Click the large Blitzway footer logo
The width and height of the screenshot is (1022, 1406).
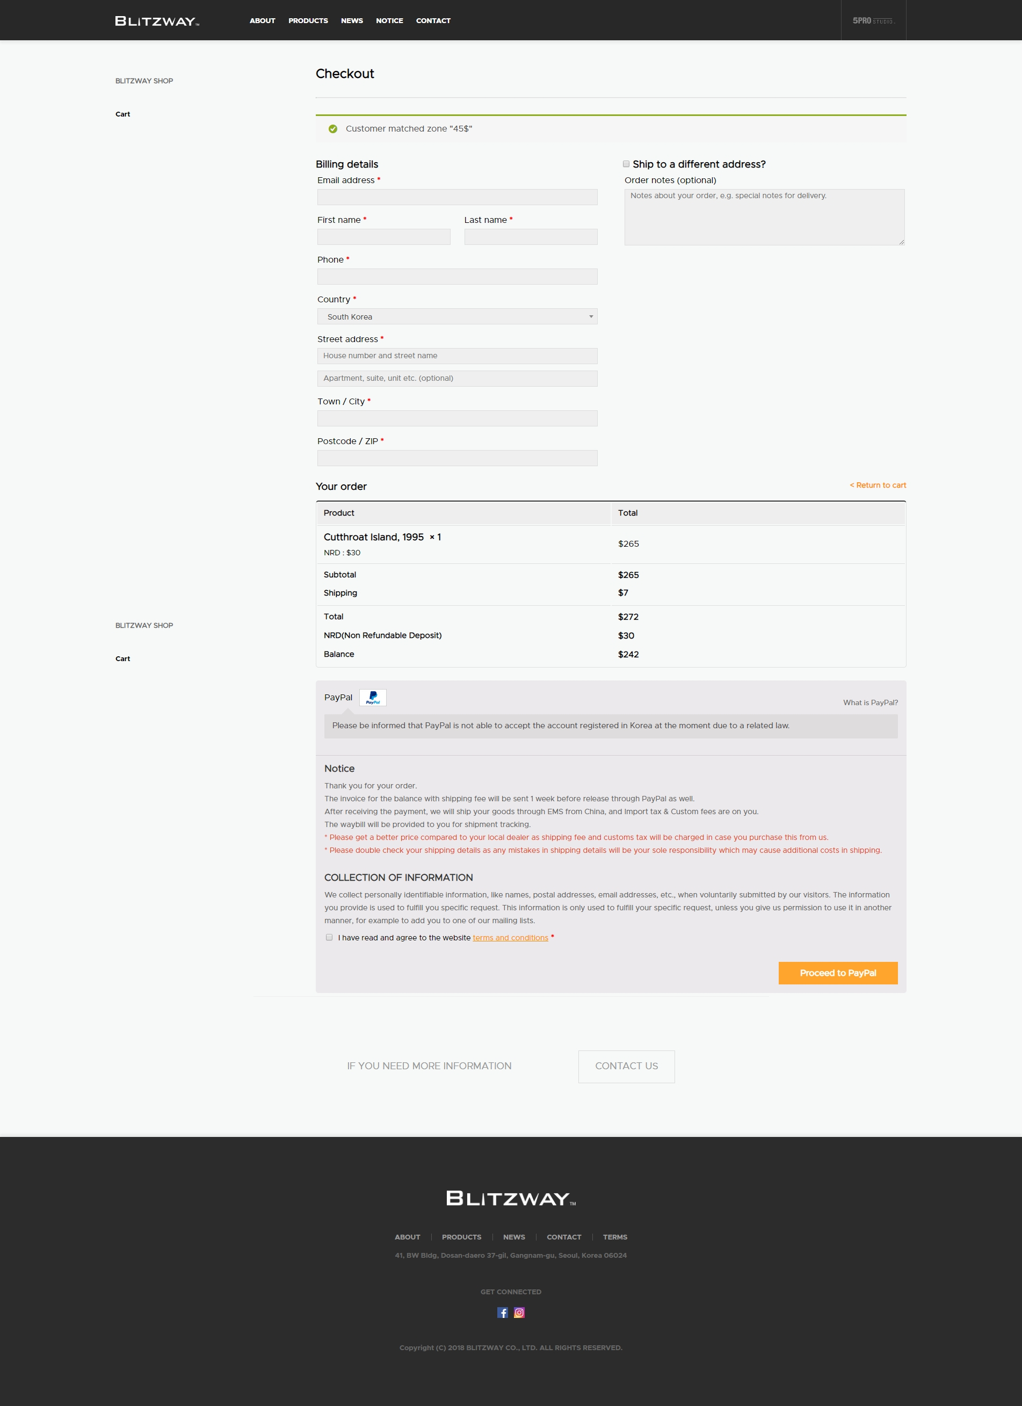click(511, 1198)
